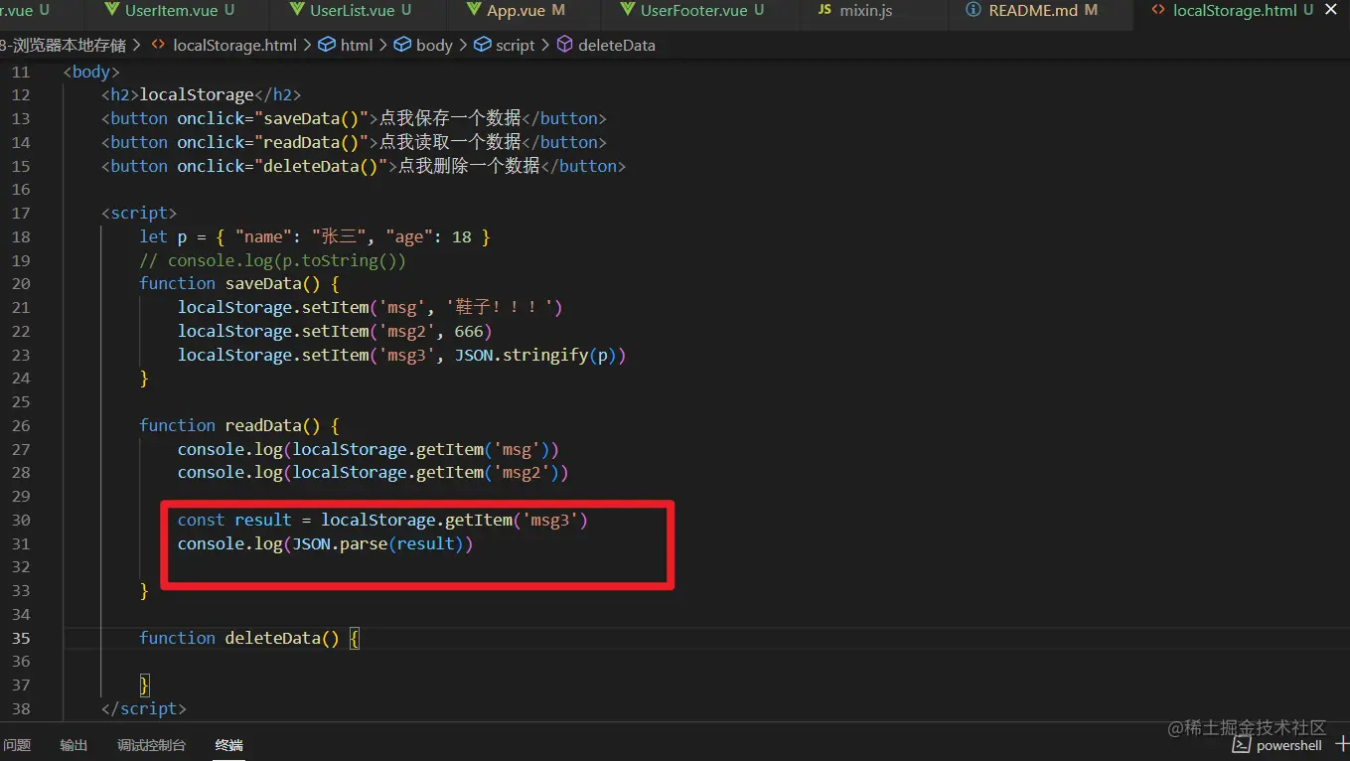Click the opening <script> tag on line 17
1350x761 pixels.
click(139, 213)
